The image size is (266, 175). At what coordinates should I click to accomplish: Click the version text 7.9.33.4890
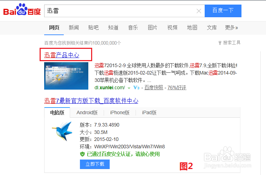[107, 125]
